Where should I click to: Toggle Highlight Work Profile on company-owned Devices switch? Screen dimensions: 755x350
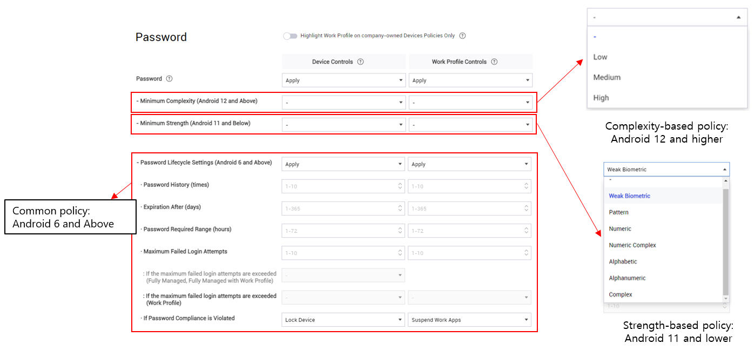[x=290, y=35]
